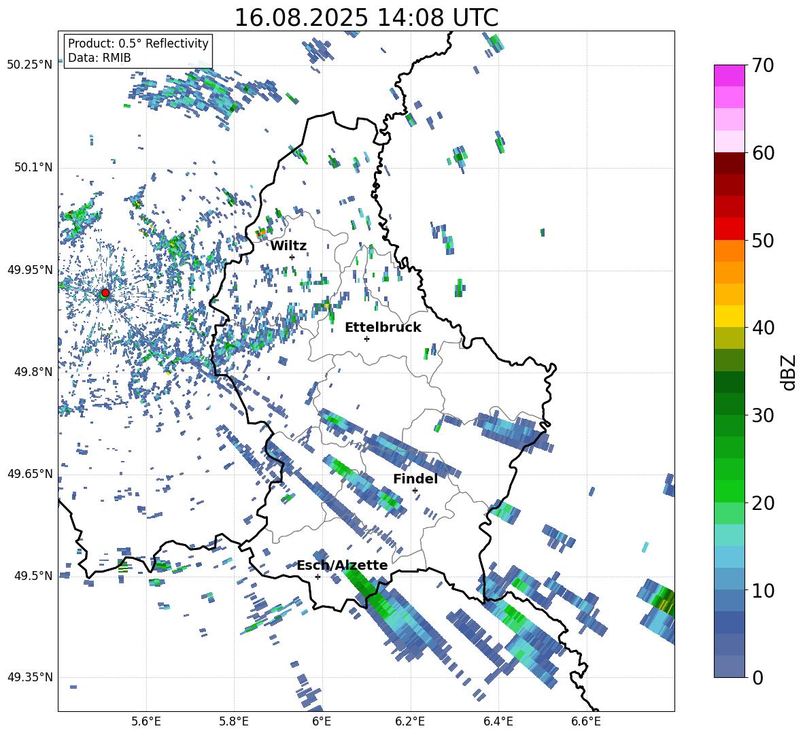This screenshot has height=735, width=805.
Task: Click the 30 value on the colorbar
Action: [x=763, y=415]
